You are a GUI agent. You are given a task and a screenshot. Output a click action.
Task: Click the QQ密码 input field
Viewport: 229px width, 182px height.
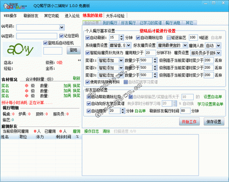(x=37, y=36)
